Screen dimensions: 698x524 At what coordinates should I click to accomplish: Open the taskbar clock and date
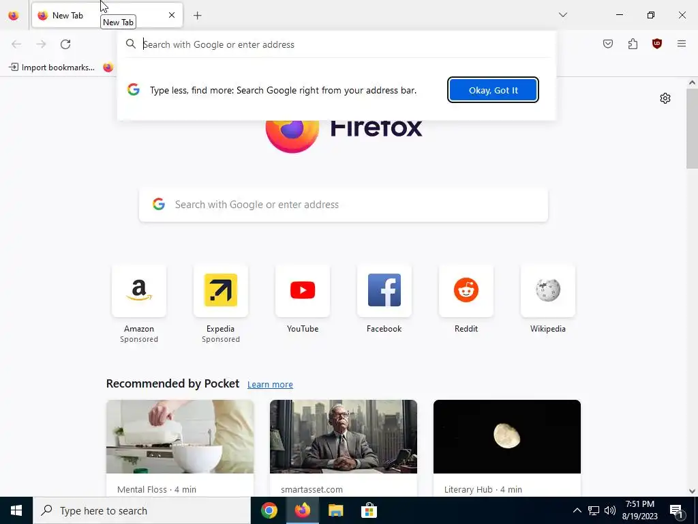pos(639,510)
